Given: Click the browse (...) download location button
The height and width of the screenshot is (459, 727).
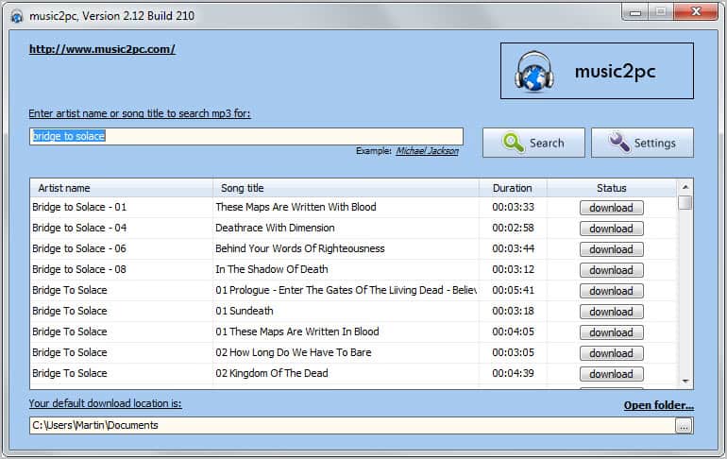Looking at the screenshot, I should (x=684, y=426).
